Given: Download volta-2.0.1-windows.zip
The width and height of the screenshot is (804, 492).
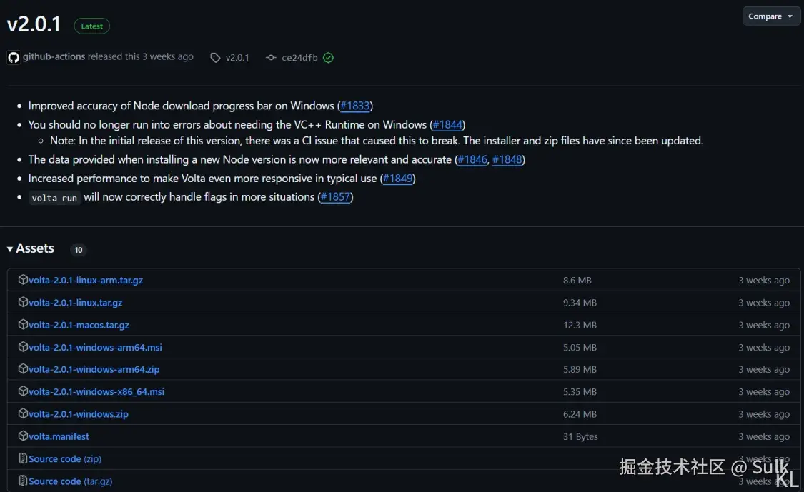Looking at the screenshot, I should 79,414.
